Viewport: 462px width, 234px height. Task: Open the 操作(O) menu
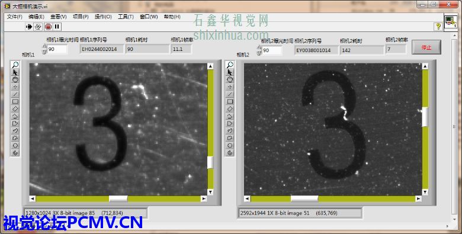click(103, 17)
